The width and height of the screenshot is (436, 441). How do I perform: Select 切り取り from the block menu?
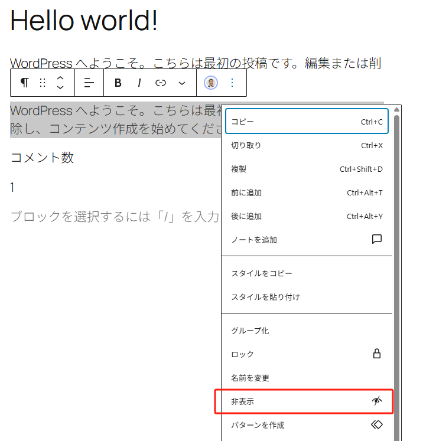[306, 145]
